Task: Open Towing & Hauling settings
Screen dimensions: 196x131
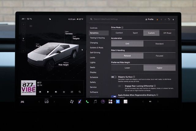Action: coord(99,38)
